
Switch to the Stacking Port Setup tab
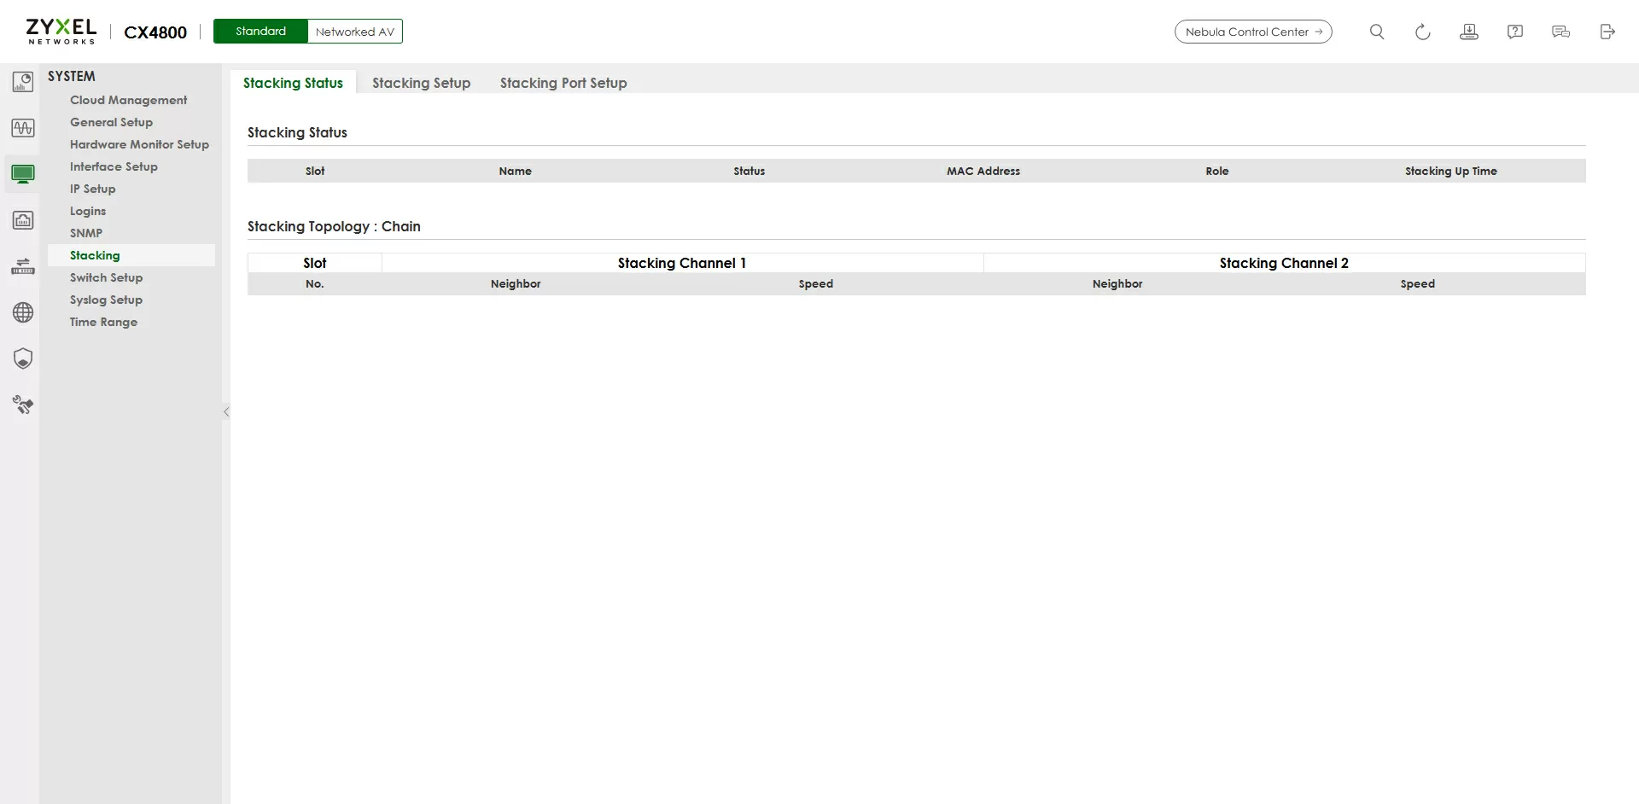563,83
